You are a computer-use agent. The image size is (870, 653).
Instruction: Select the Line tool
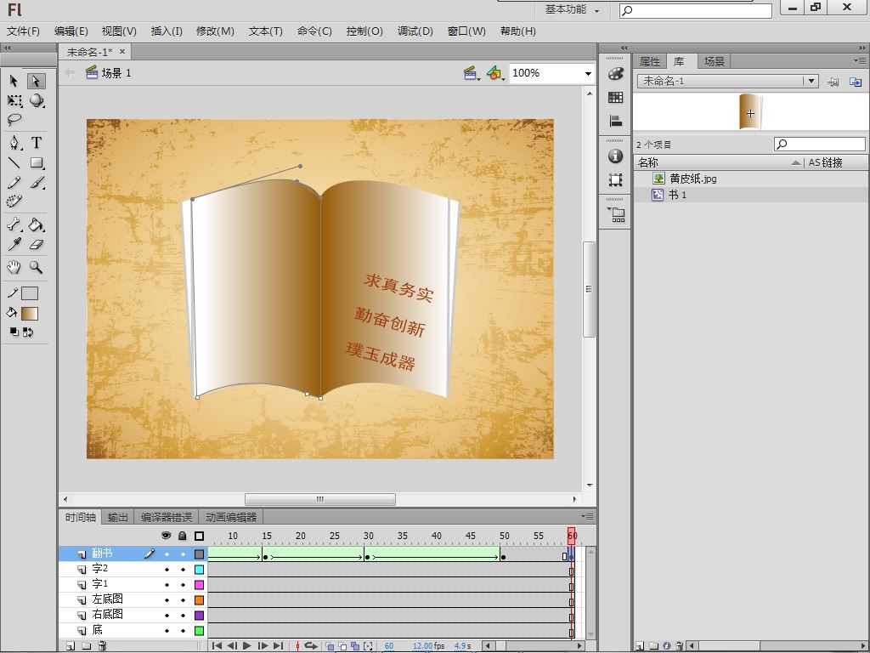[14, 162]
